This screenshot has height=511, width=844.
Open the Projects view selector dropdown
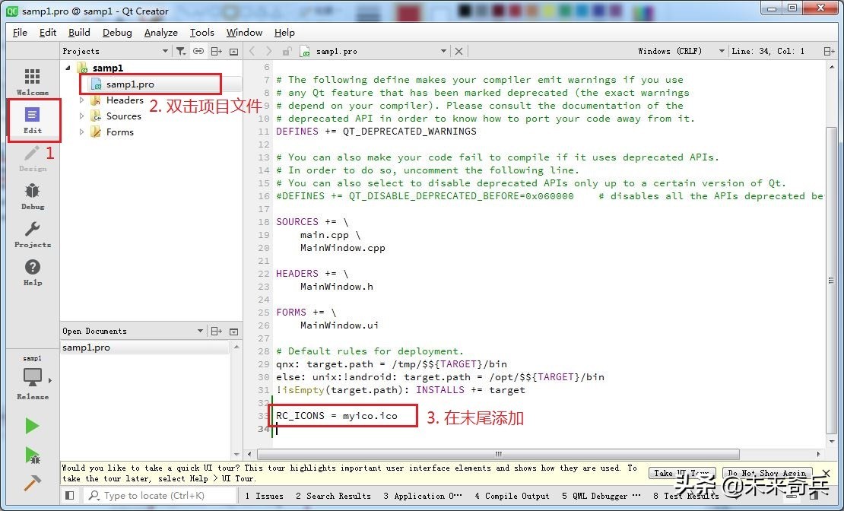tap(165, 51)
